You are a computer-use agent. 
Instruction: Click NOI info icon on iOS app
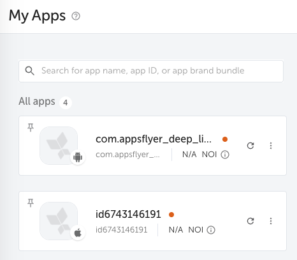click(x=211, y=230)
